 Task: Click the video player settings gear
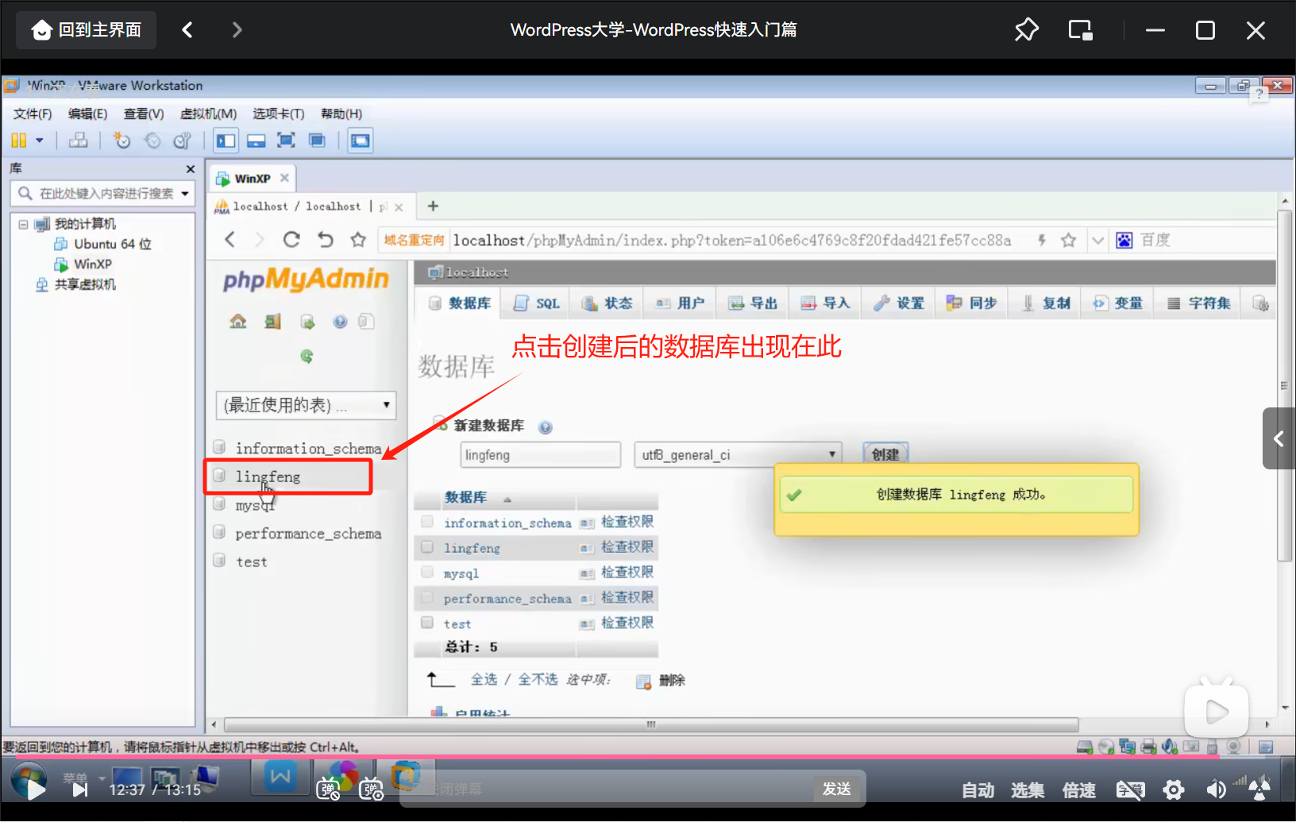point(1174,789)
